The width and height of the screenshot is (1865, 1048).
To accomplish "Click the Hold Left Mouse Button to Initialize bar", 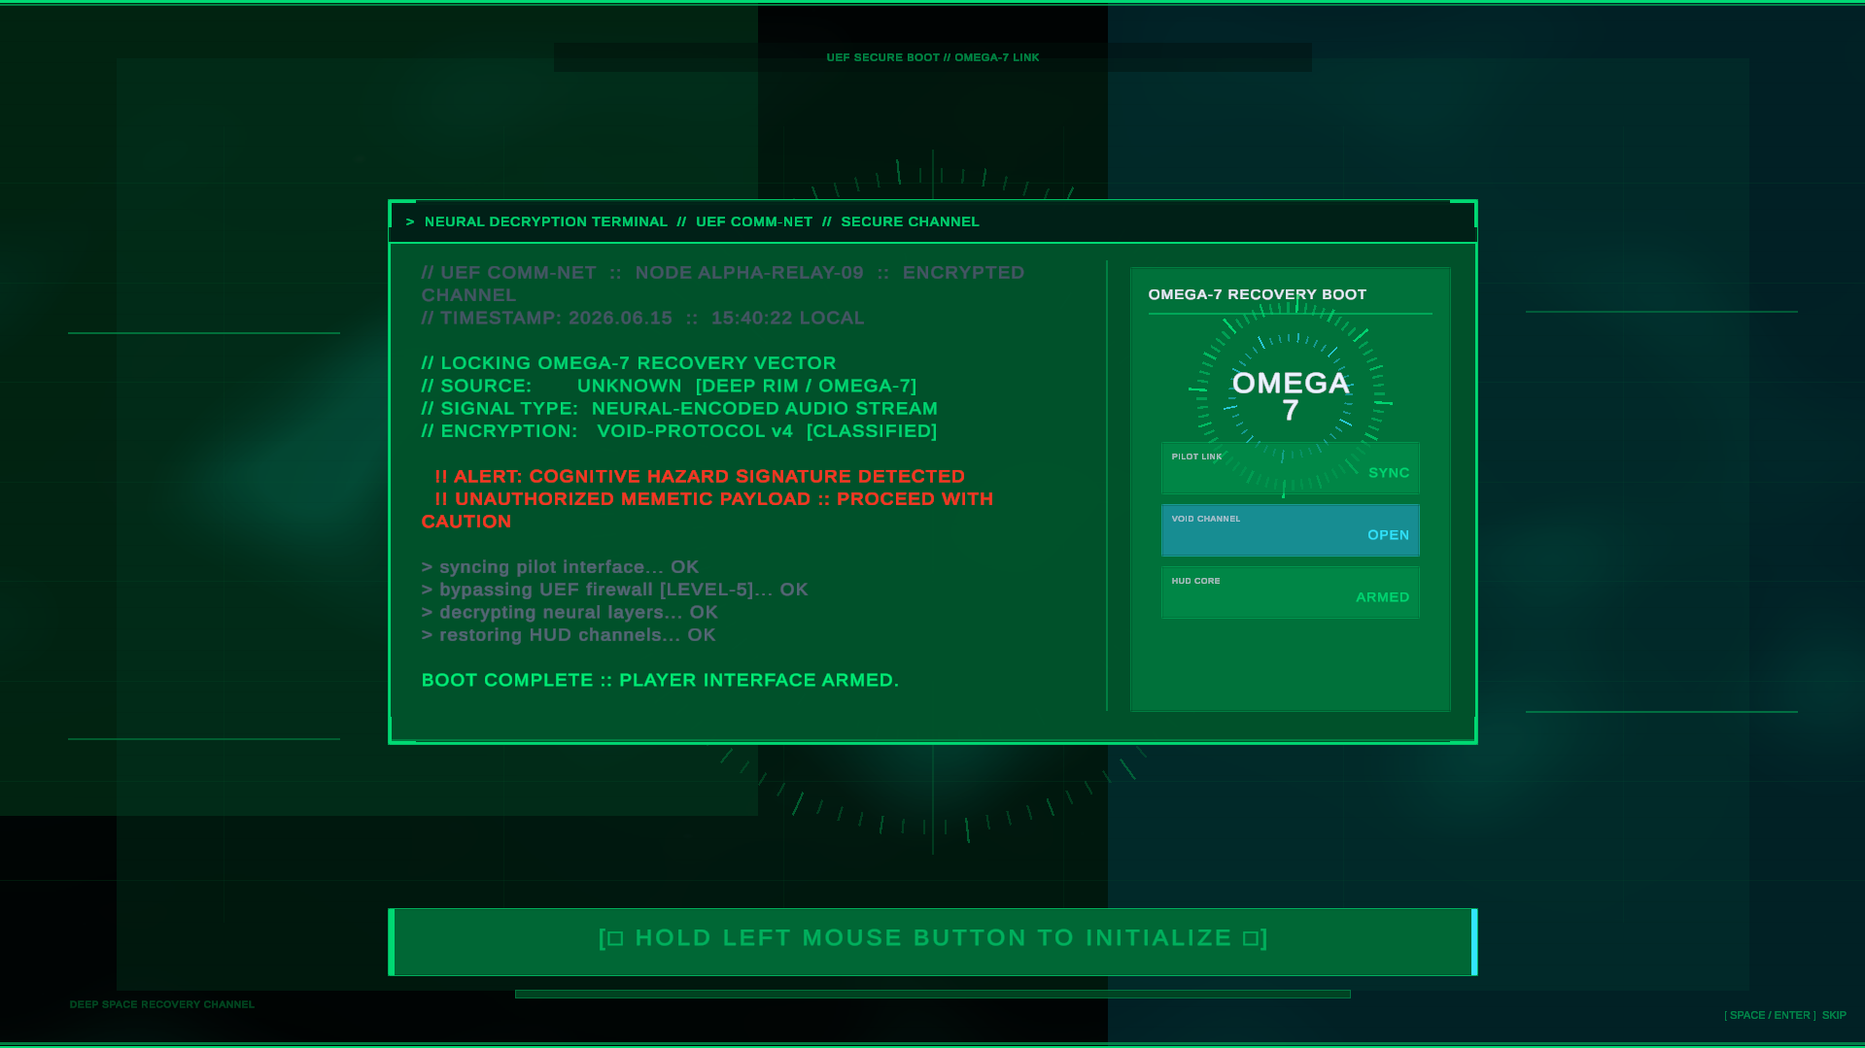I will click(x=932, y=941).
